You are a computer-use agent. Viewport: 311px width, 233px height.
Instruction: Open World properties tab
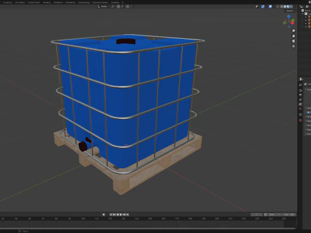tap(301, 109)
